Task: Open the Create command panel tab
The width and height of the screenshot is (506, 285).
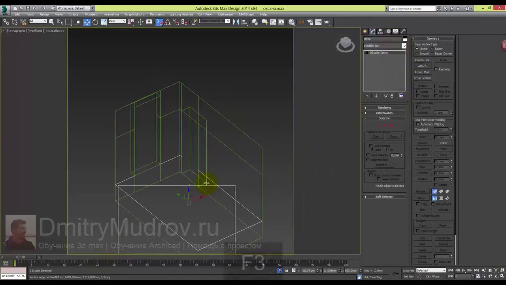Action: point(365,31)
